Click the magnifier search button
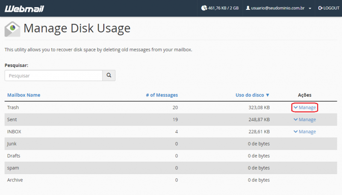The height and width of the screenshot is (195, 342). 109,76
